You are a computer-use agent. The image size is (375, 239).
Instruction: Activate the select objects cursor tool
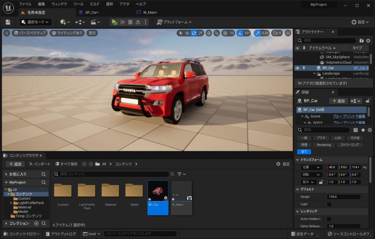(x=181, y=33)
